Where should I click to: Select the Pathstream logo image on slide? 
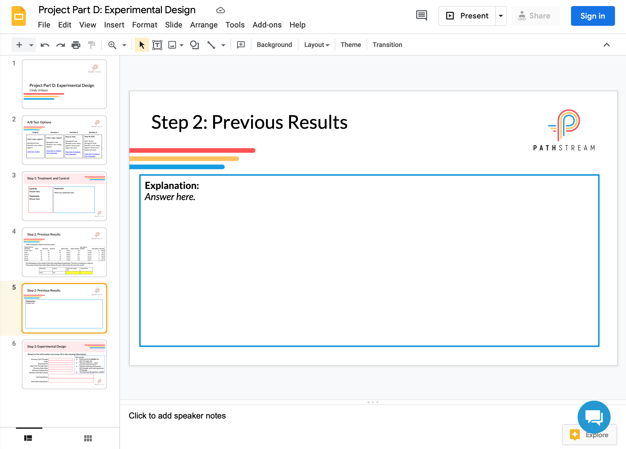(x=564, y=130)
